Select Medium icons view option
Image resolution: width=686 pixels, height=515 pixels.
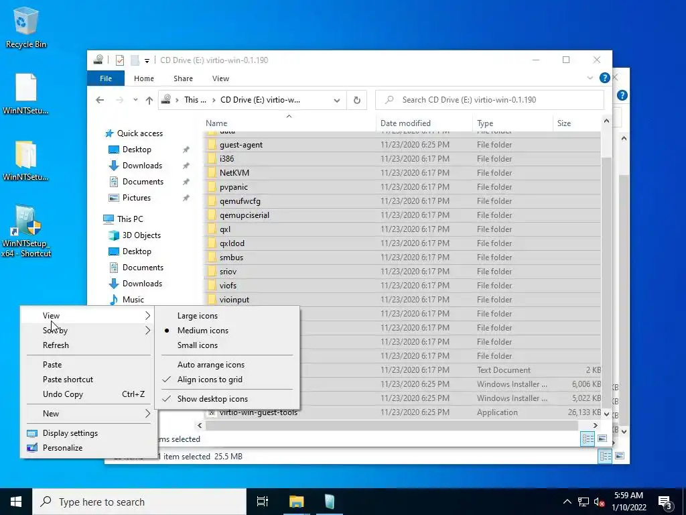tap(227, 331)
